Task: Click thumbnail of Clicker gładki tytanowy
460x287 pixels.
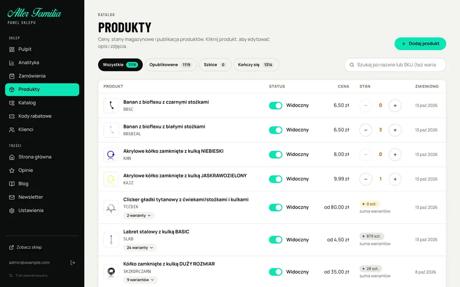Action: point(111,207)
